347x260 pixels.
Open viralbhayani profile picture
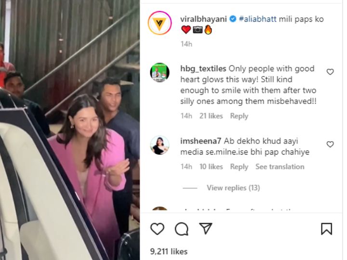160,23
